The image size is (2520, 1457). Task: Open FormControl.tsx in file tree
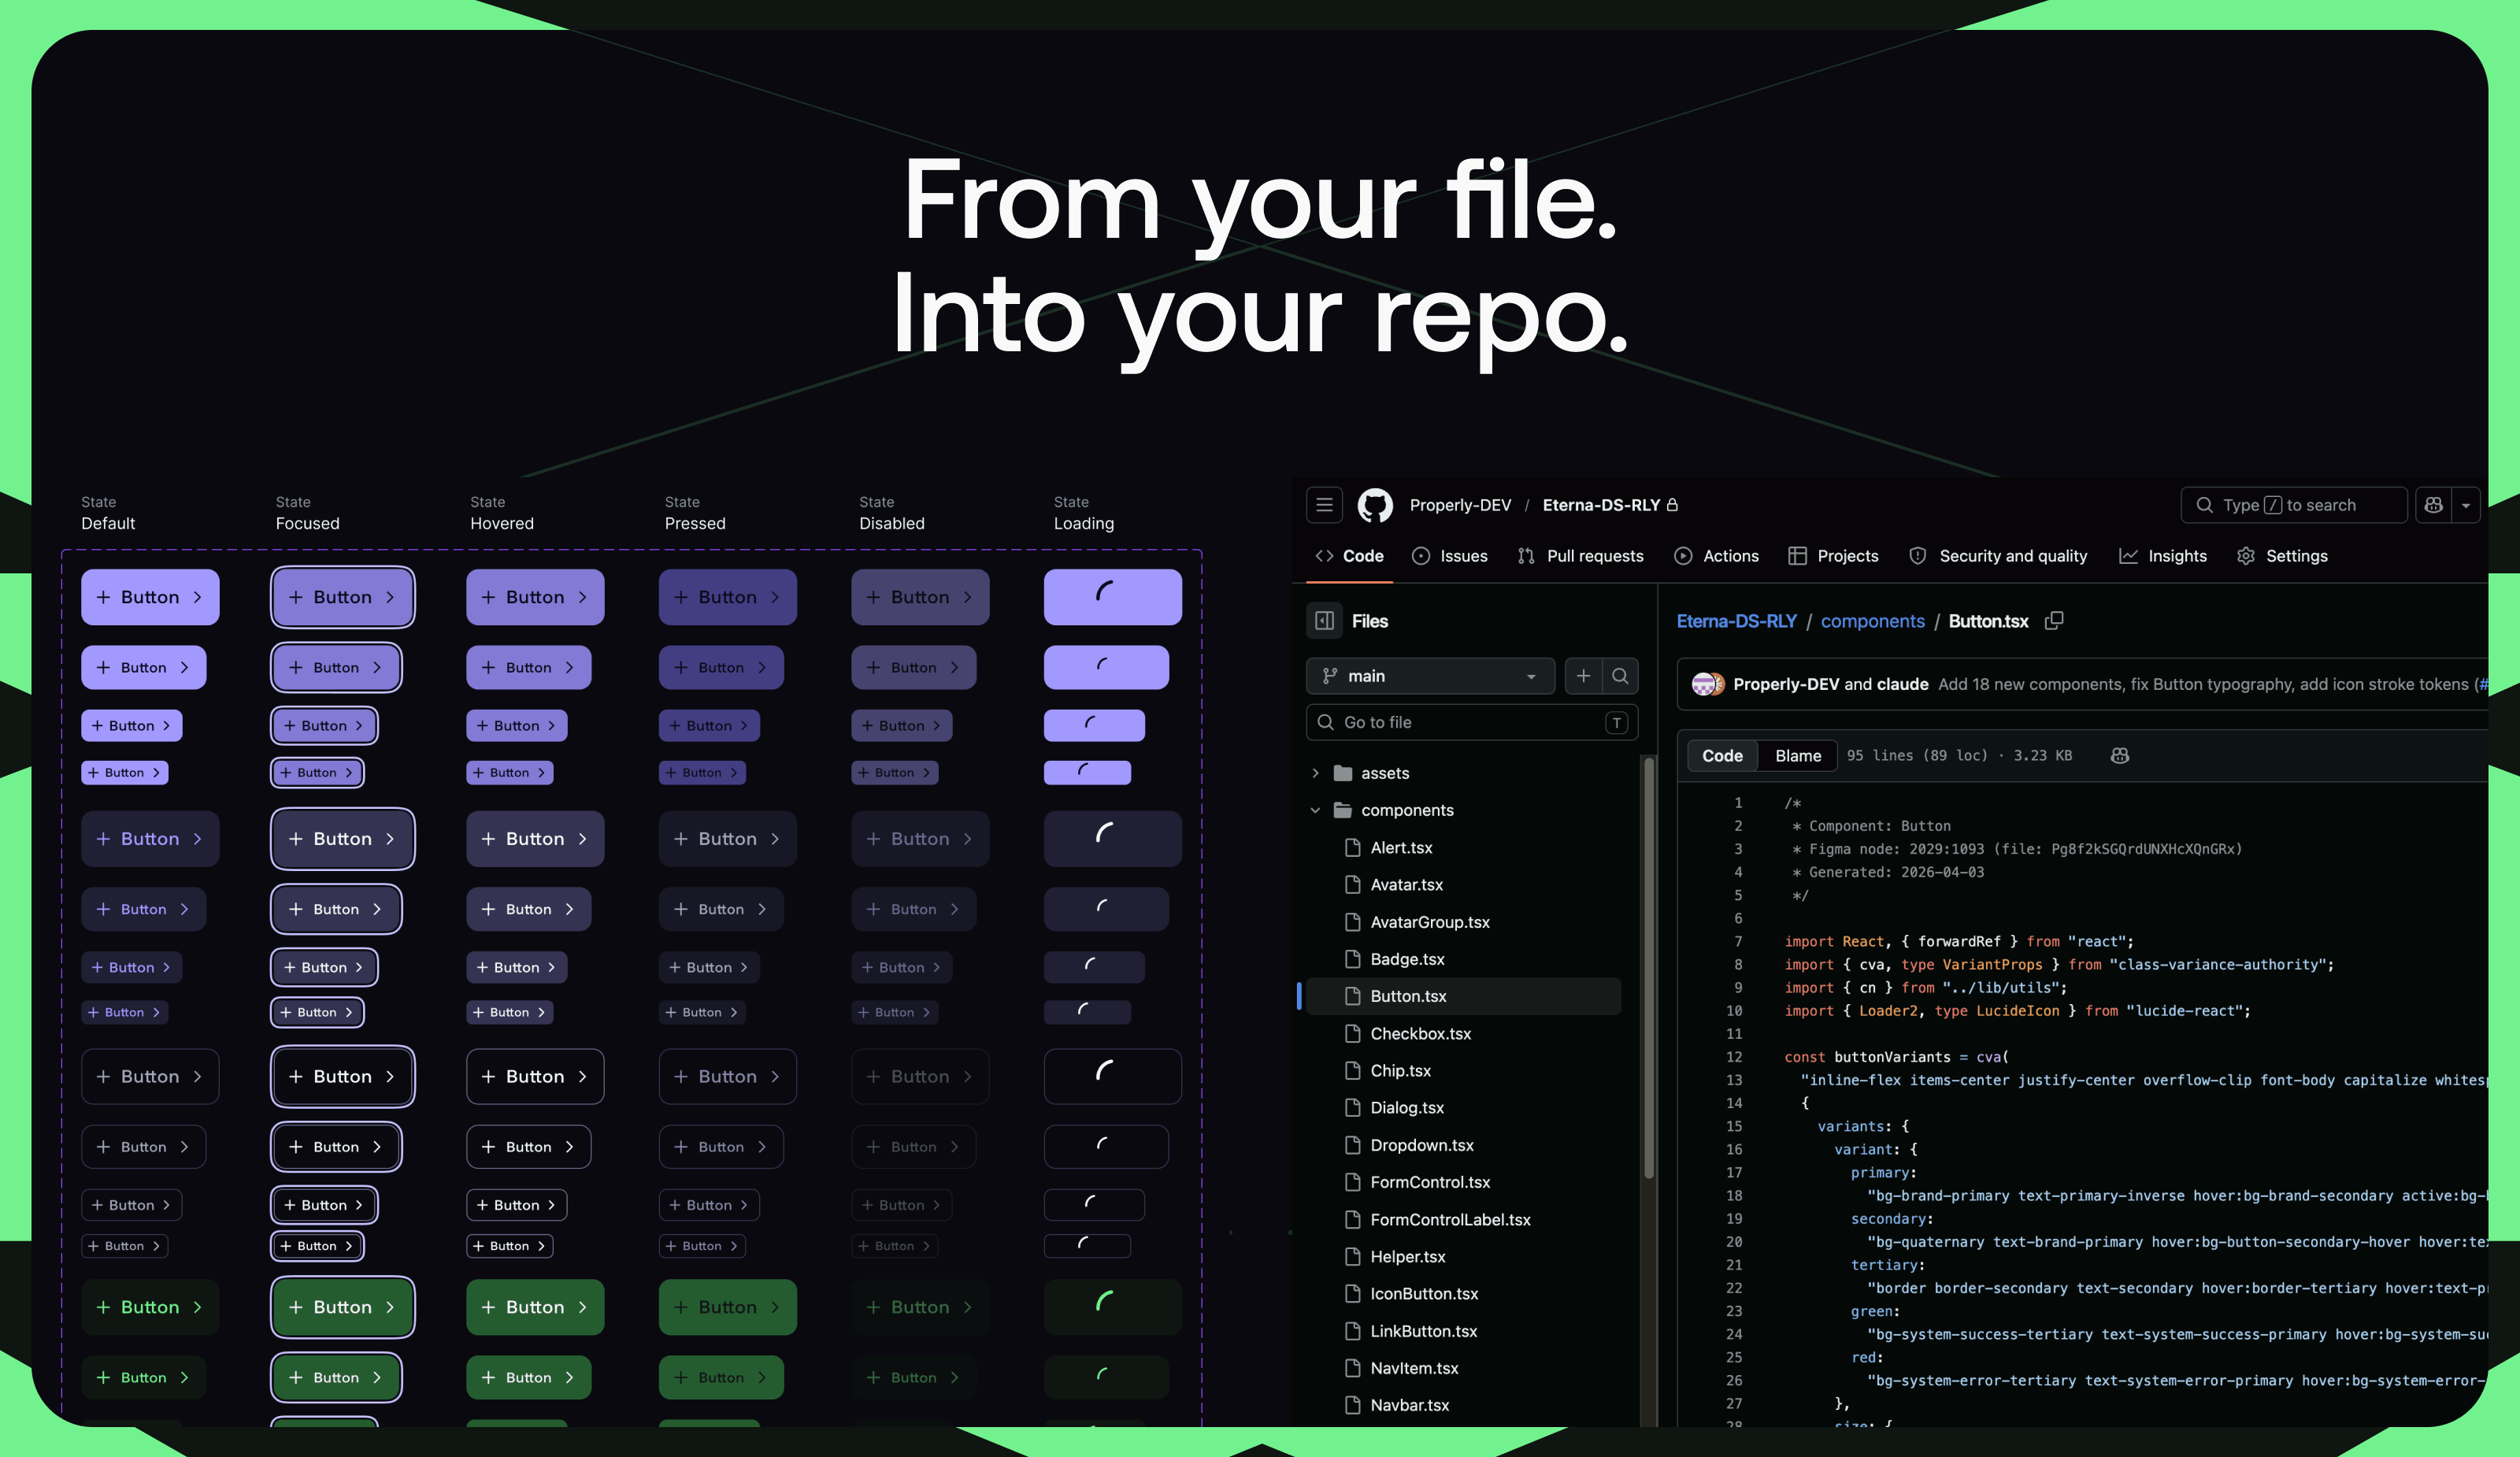1430,1182
